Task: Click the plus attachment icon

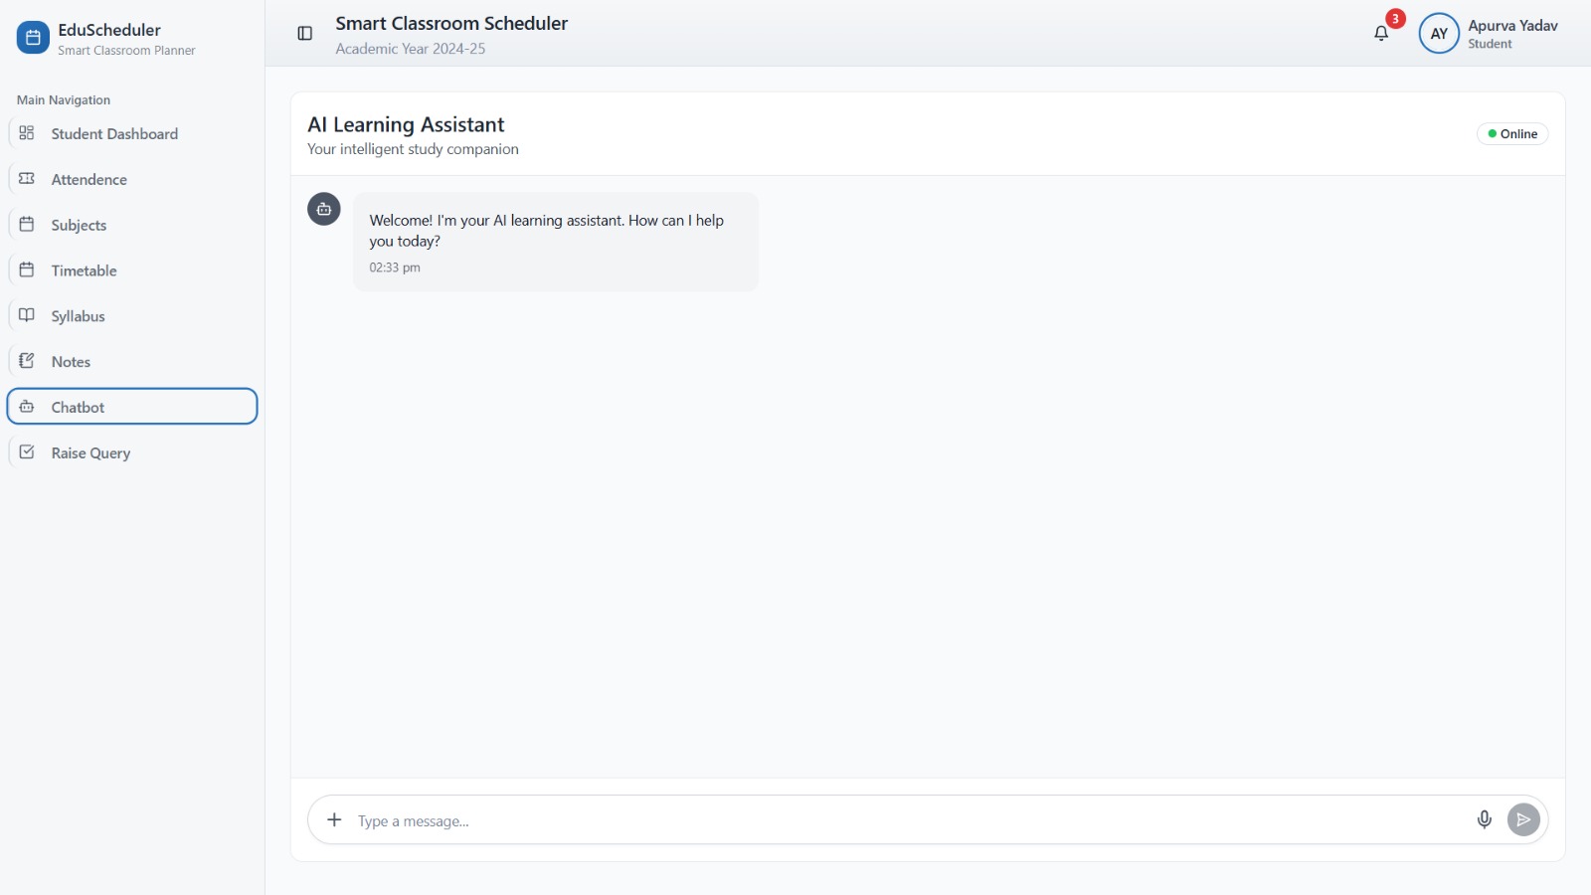Action: click(x=335, y=820)
